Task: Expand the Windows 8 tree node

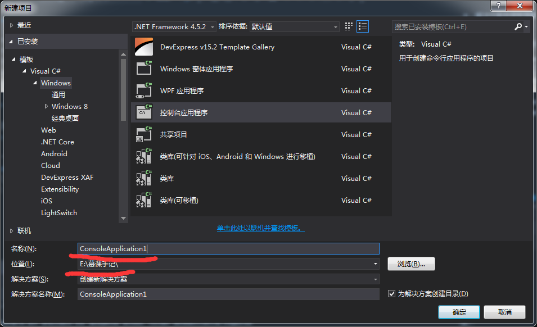Action: [47, 106]
